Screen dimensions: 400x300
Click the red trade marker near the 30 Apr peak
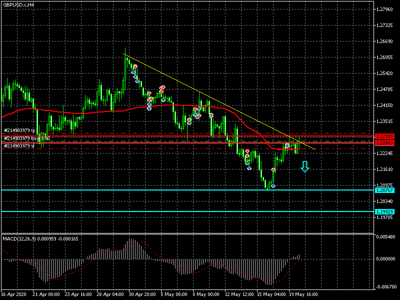click(x=135, y=66)
